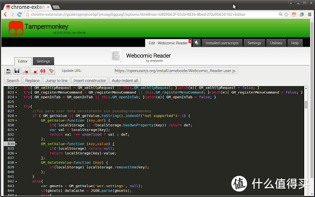Click the pencil with red X icon

click(x=26, y=71)
